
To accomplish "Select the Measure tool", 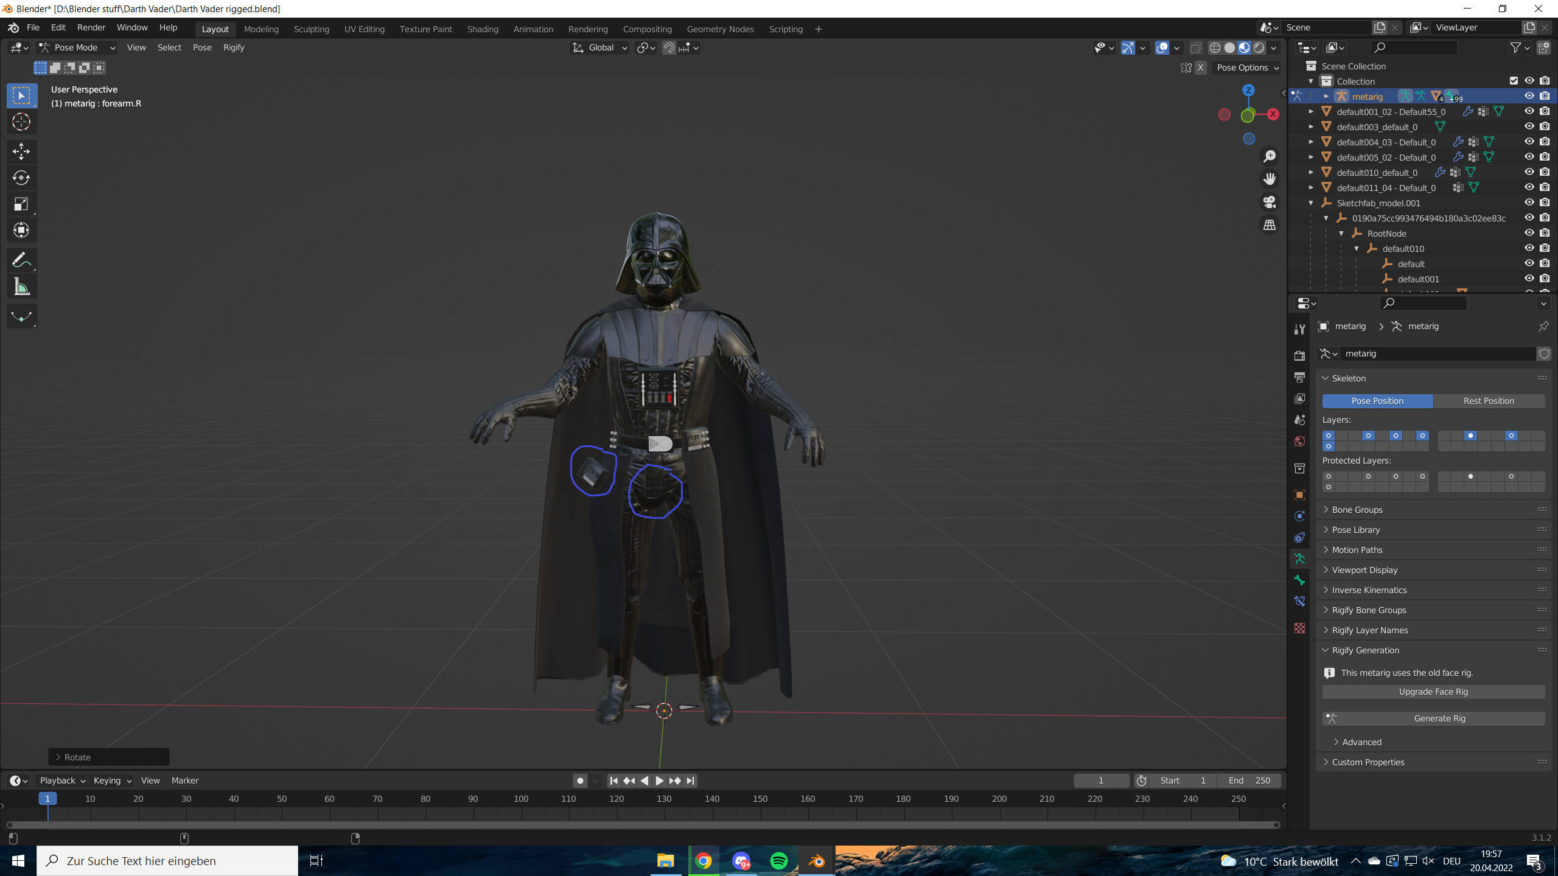I will pyautogui.click(x=21, y=287).
